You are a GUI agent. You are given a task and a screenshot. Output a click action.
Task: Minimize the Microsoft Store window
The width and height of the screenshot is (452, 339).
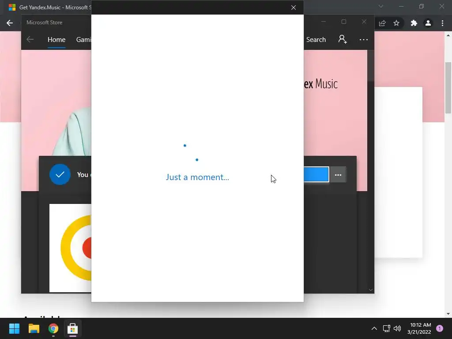[x=324, y=22]
